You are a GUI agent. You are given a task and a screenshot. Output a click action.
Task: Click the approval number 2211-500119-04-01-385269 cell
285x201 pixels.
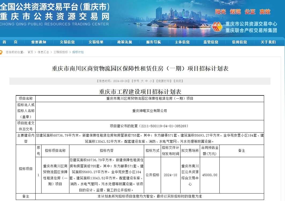coord(149,126)
